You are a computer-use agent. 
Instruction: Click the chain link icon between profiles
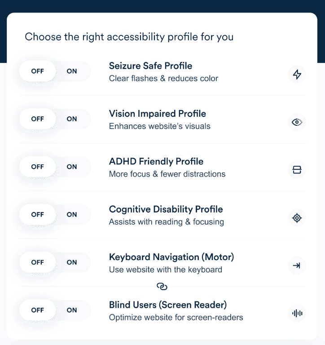[x=162, y=286]
